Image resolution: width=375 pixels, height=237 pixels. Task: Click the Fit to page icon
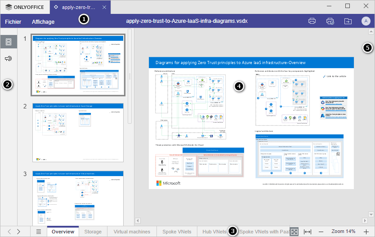[x=294, y=232]
